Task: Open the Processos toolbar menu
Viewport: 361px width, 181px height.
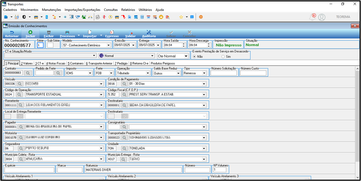Action: (67, 34)
